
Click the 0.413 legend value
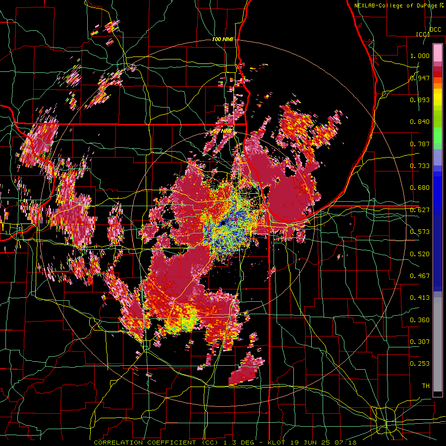coord(420,298)
